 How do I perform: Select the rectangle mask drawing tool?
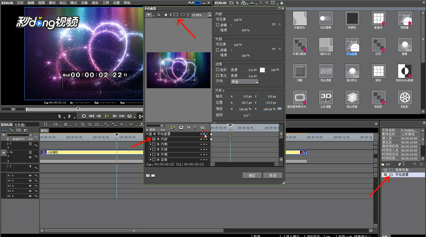pos(176,15)
